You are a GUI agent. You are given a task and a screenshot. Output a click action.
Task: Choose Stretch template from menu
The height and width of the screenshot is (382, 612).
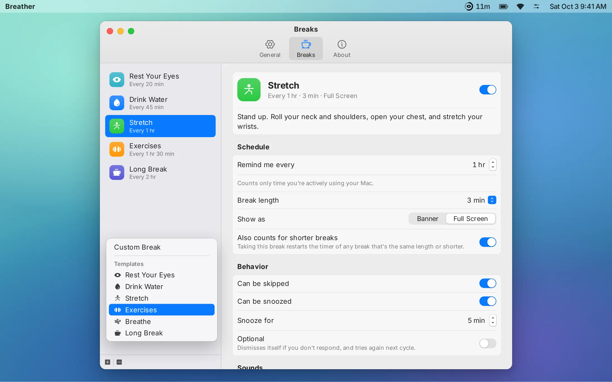pos(162,298)
